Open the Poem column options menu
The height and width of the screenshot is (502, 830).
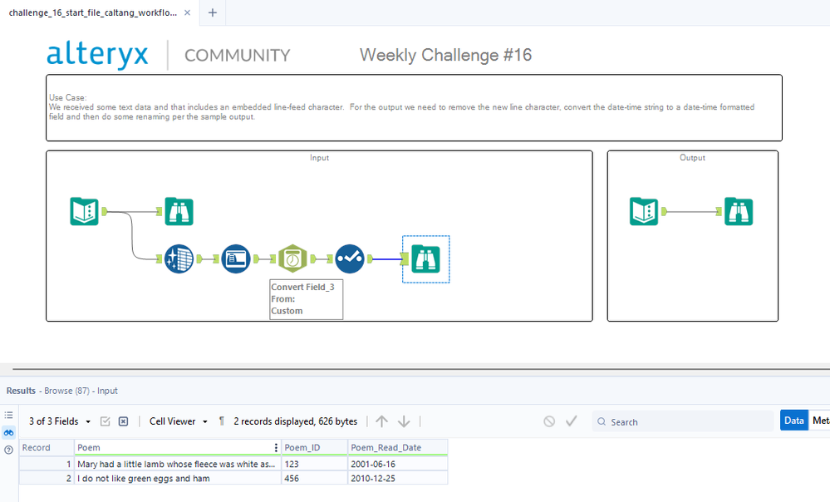(276, 447)
